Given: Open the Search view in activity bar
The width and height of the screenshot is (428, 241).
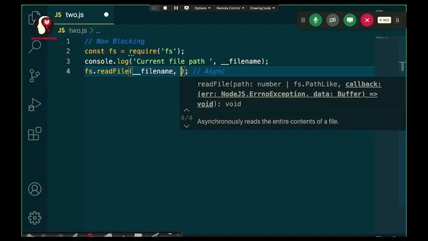Looking at the screenshot, I should 35,47.
